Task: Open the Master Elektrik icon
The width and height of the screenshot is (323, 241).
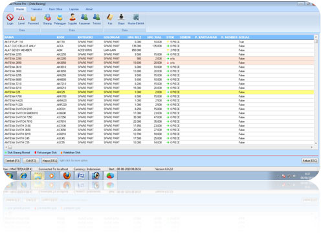Action: (136, 19)
